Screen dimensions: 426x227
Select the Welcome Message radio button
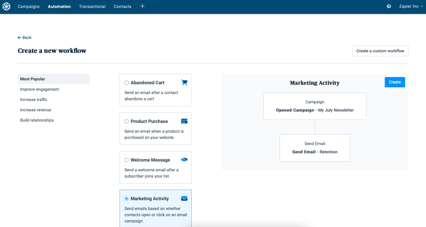(127, 160)
